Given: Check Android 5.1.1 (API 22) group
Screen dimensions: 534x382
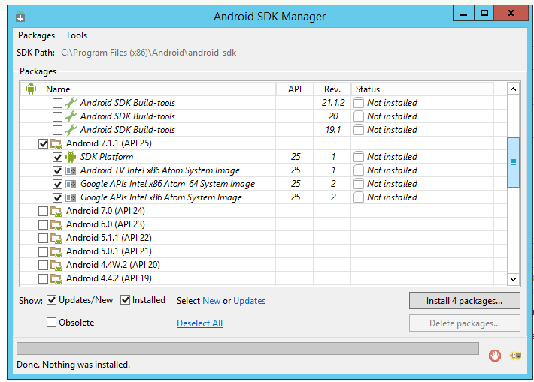Looking at the screenshot, I should coord(44,238).
